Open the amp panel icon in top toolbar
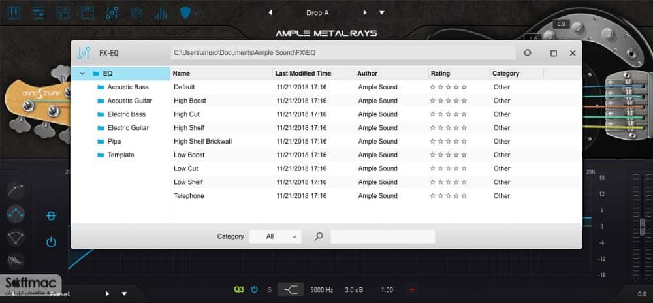Image resolution: width=653 pixels, height=303 pixels. tap(88, 13)
